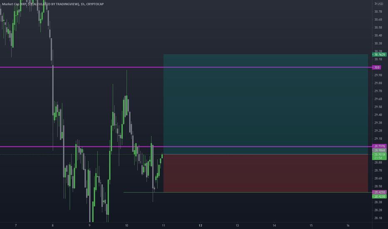Click date 16 on the time axis

[348, 225]
